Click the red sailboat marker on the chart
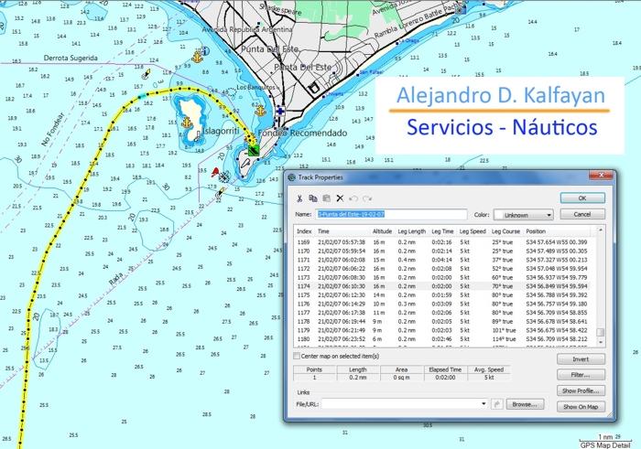 tap(214, 172)
